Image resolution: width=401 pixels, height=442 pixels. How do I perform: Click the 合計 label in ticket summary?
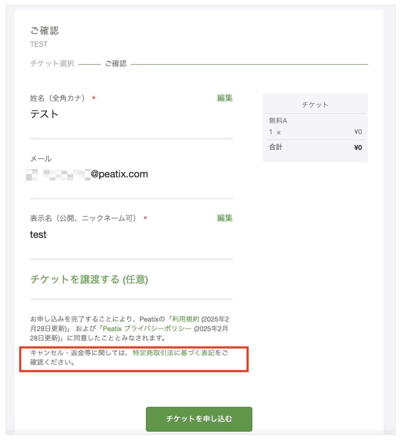tap(276, 147)
